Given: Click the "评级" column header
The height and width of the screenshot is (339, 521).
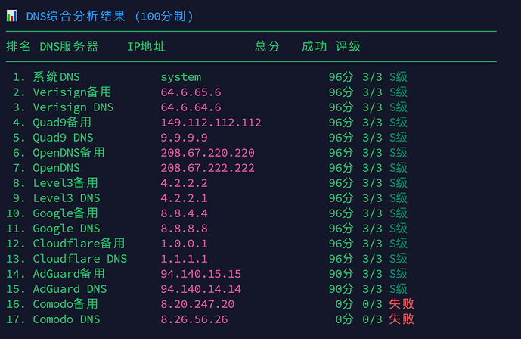Looking at the screenshot, I should pos(348,46).
